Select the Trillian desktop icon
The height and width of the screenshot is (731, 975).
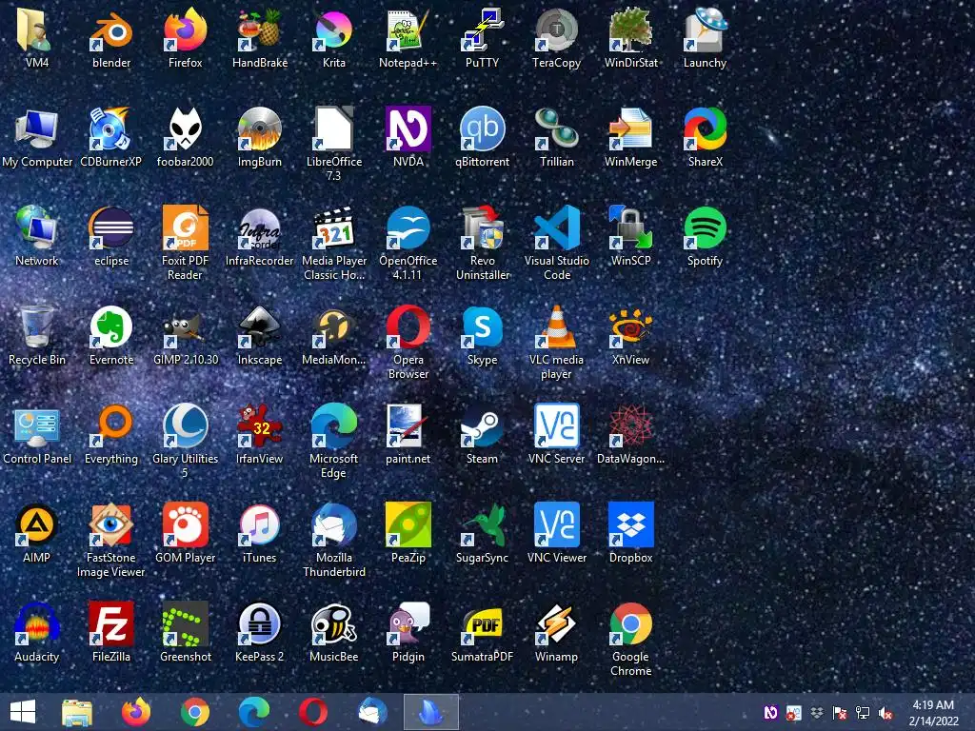[556, 129]
